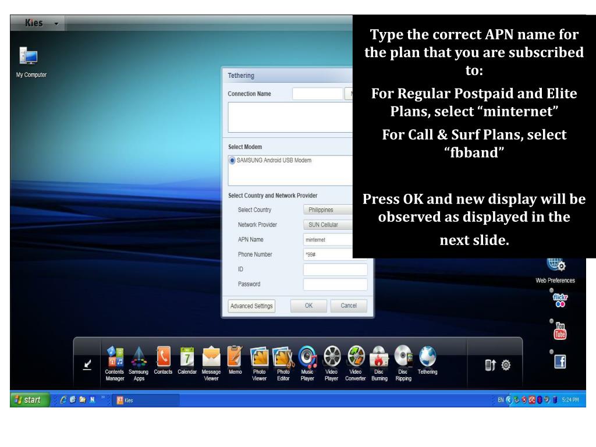Click the Select Modem heading text
This screenshot has width=596, height=447.
245,147
